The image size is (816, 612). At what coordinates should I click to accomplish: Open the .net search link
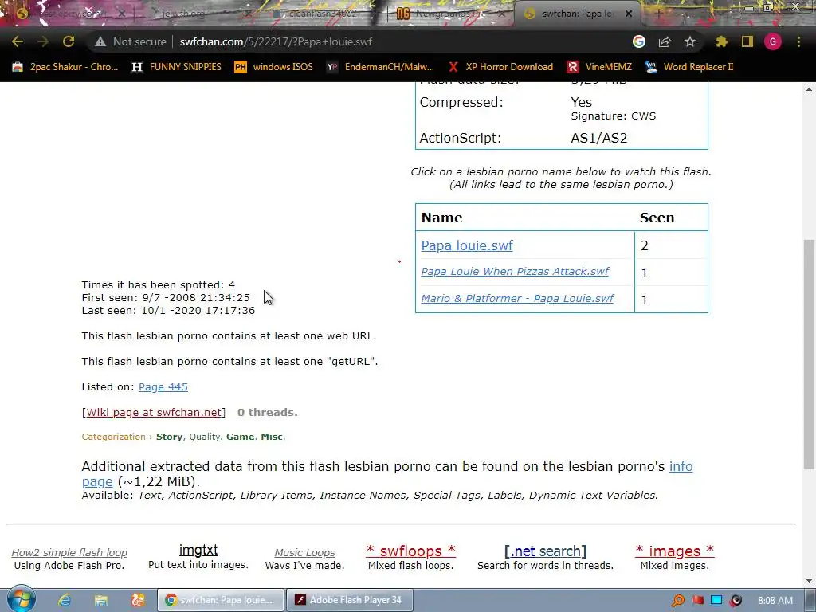point(545,551)
